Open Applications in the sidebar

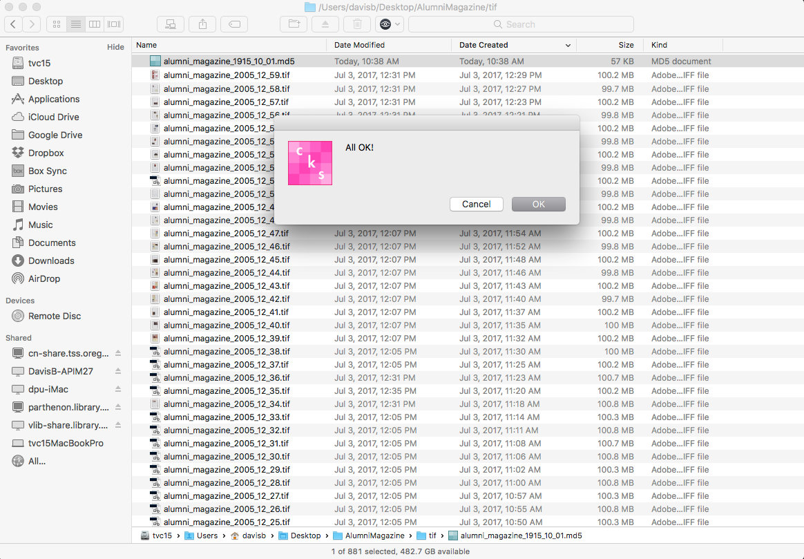coord(54,99)
